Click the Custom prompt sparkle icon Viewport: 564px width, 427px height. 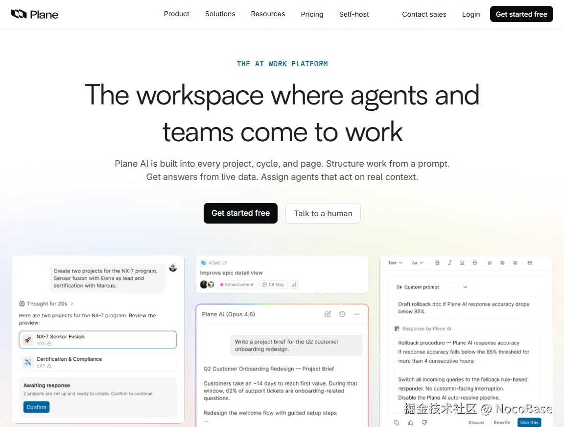(399, 287)
